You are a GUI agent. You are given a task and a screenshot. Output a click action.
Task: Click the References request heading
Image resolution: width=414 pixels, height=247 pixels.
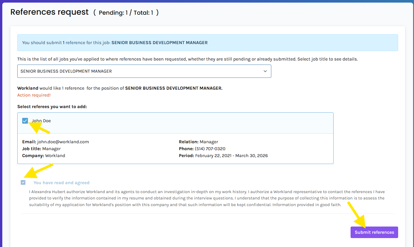[50, 12]
